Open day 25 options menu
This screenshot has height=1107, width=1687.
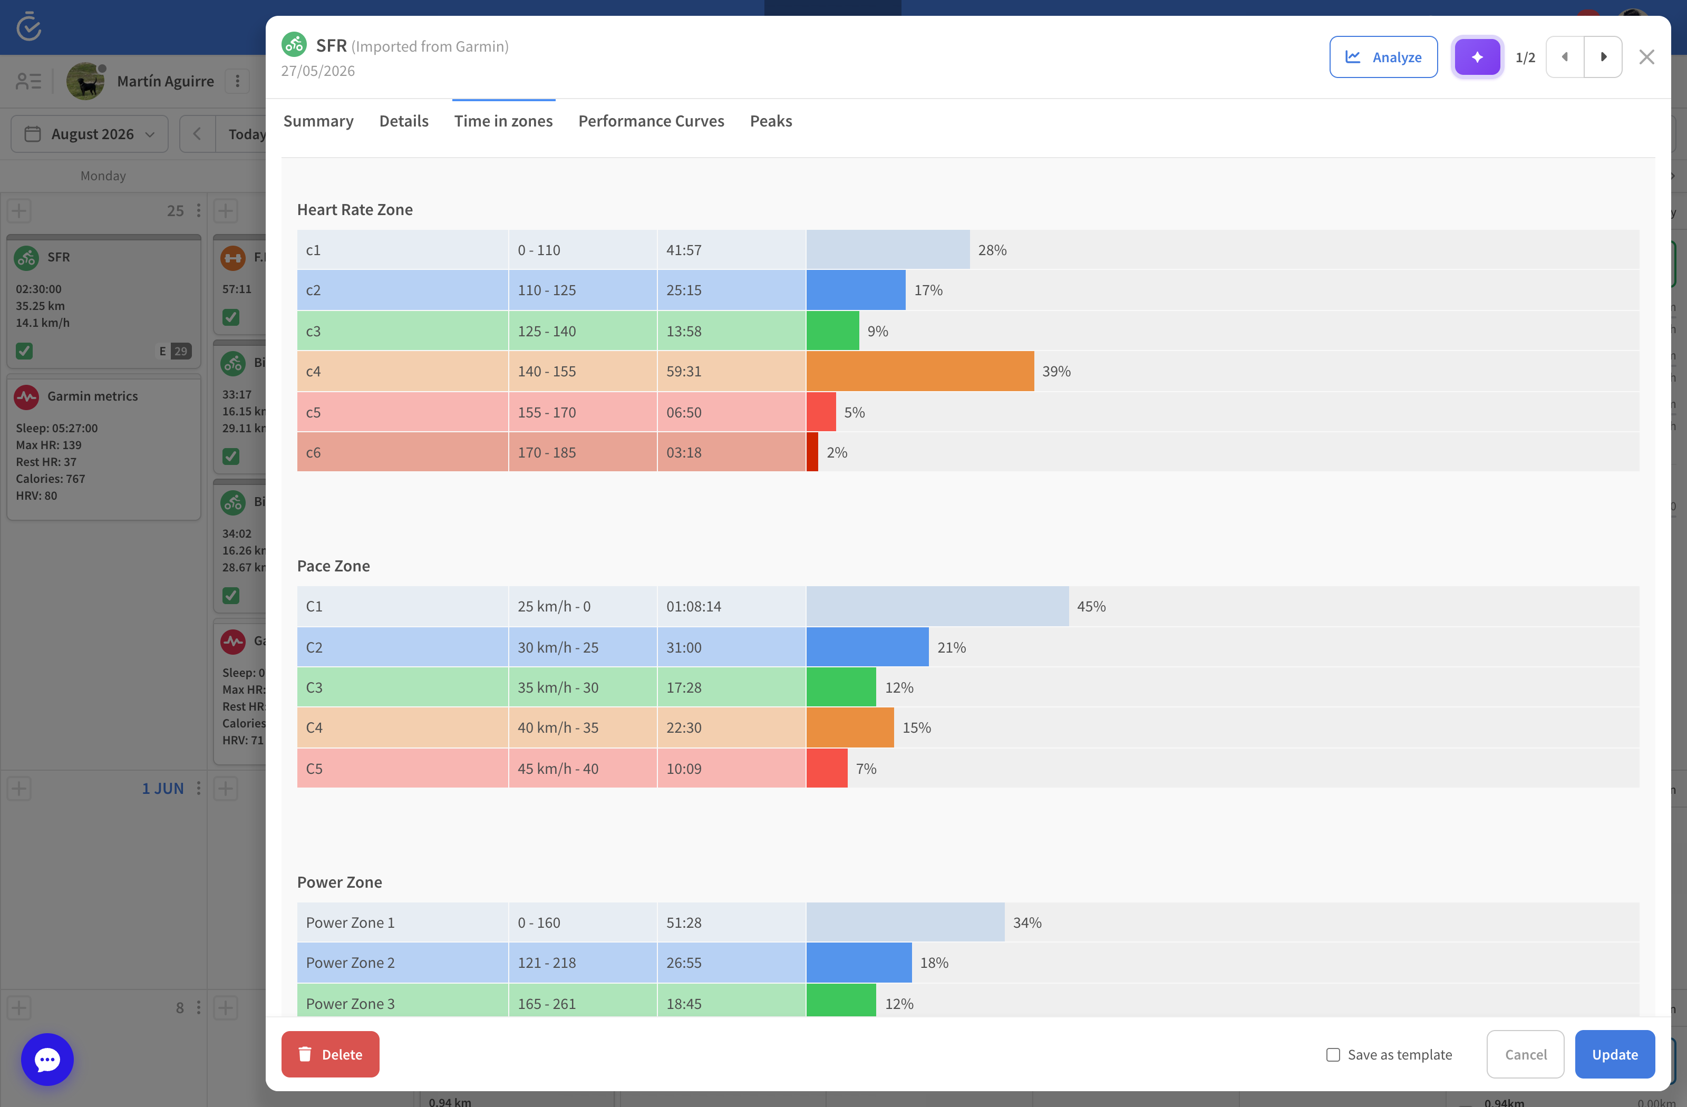click(198, 210)
